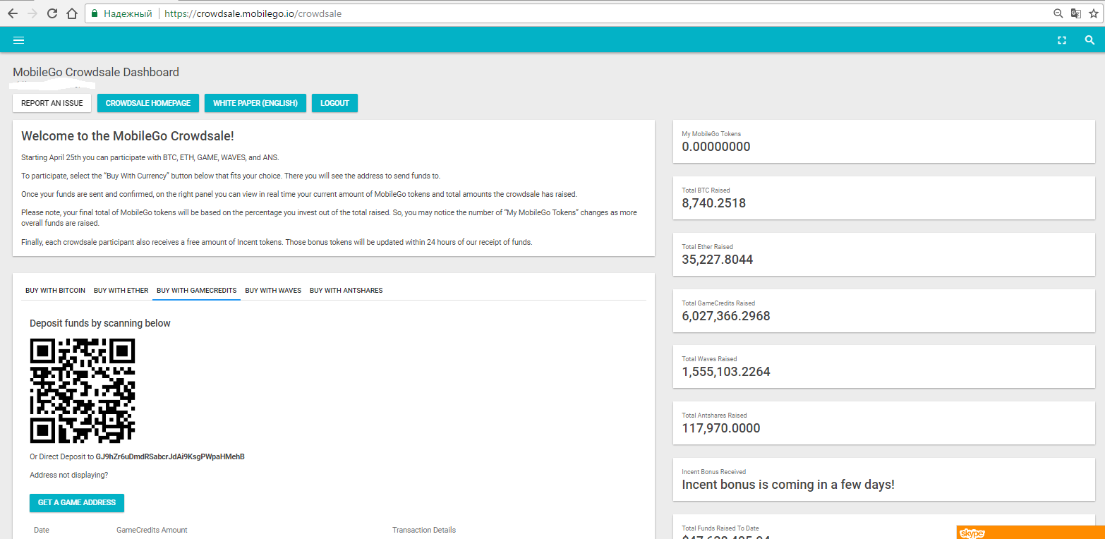Image resolution: width=1105 pixels, height=539 pixels.
Task: Click the Report An Issue button
Action: point(52,103)
